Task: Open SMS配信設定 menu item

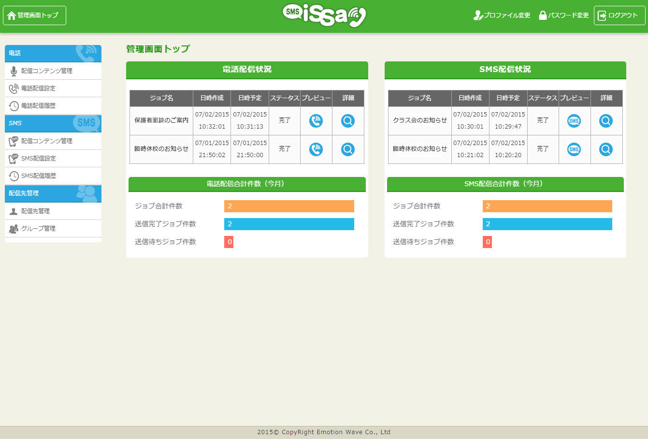Action: click(53, 159)
